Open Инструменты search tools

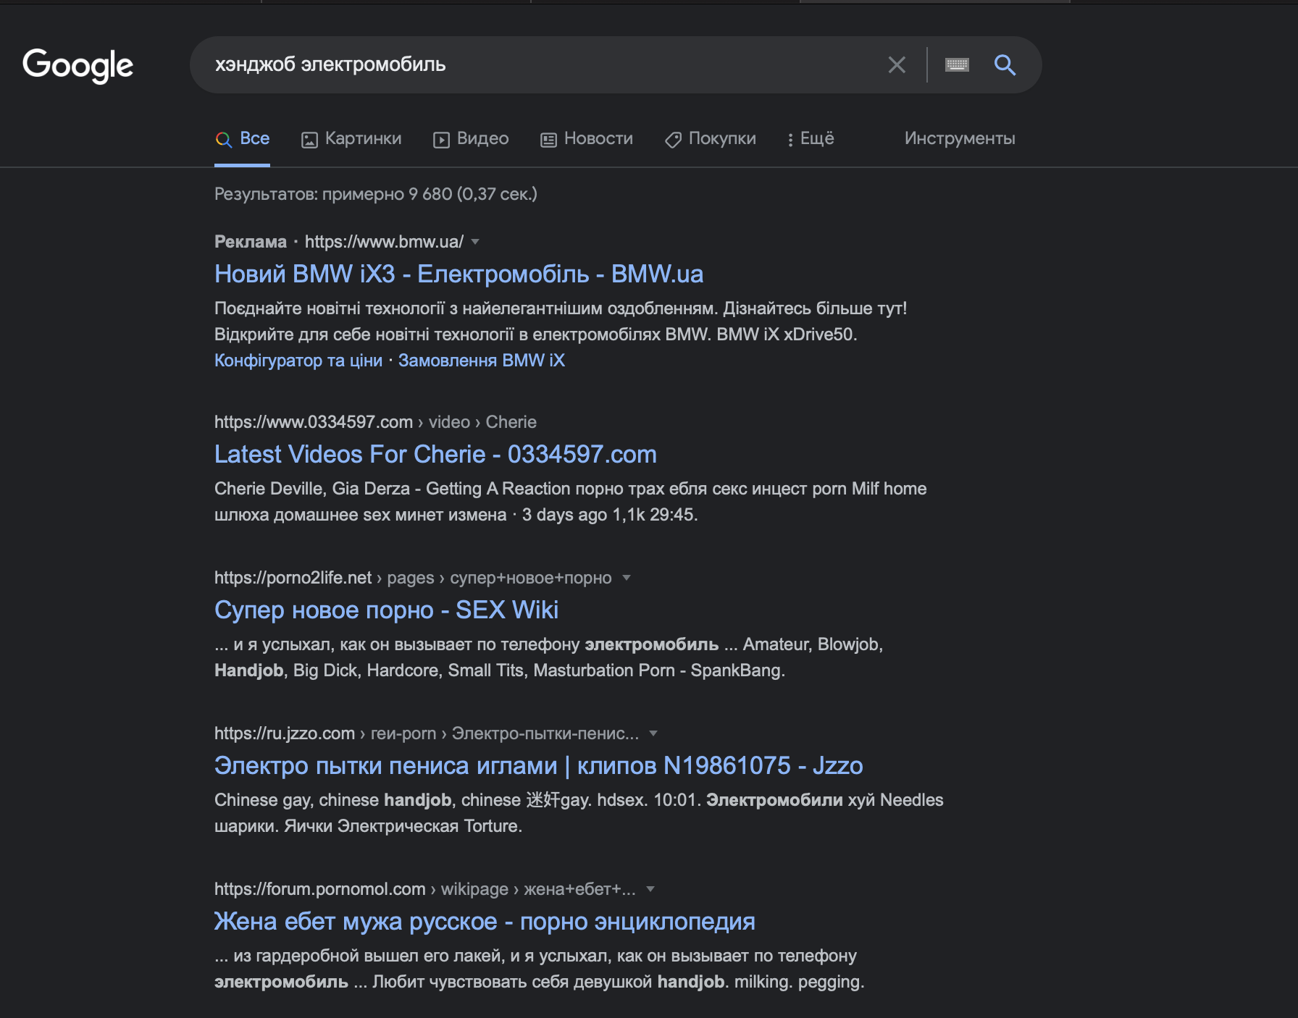click(x=959, y=139)
